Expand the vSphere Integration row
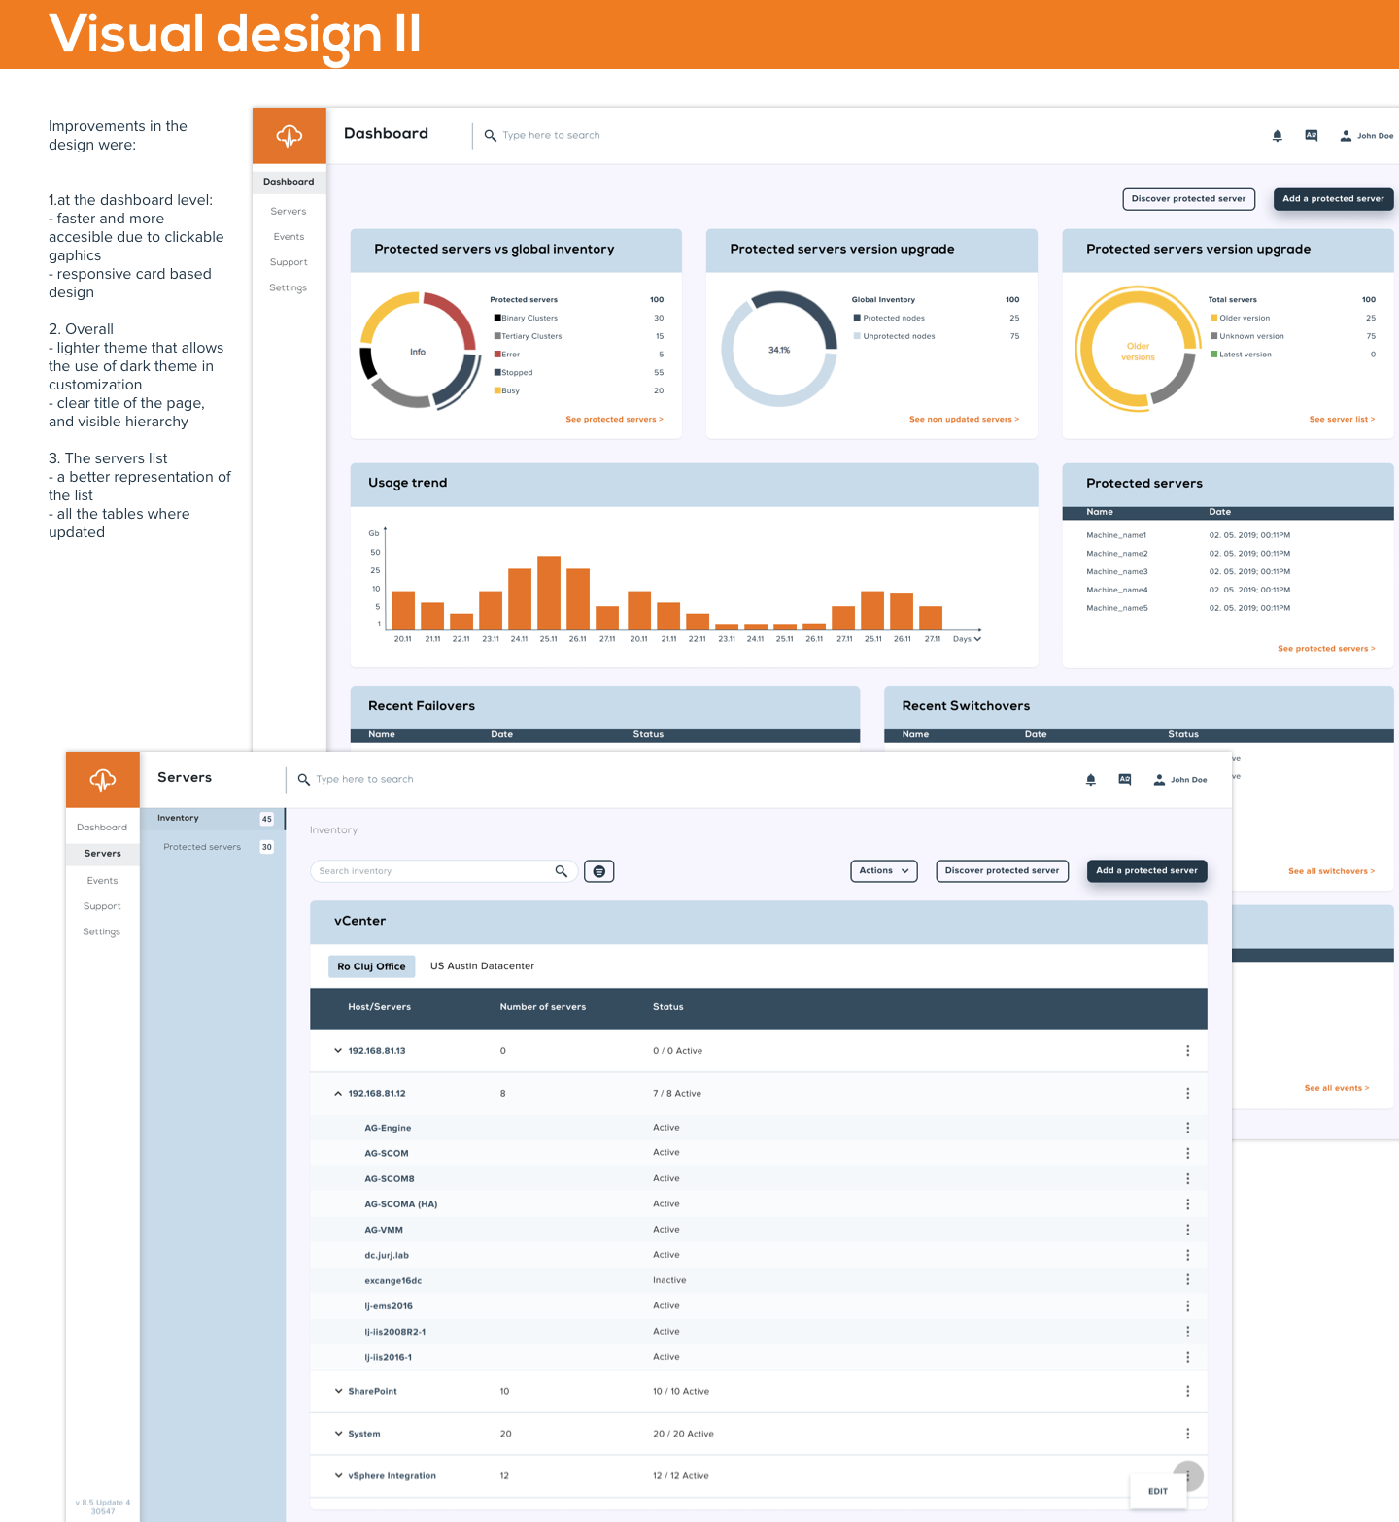Viewport: 1399px width, 1522px height. [x=338, y=1475]
